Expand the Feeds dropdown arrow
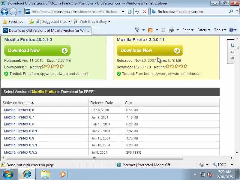240x180 pixels. (157, 30)
